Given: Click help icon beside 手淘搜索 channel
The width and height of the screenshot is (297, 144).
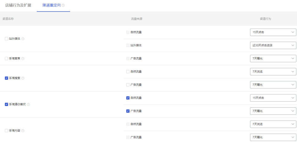Looking at the screenshot, I should 23,78.
